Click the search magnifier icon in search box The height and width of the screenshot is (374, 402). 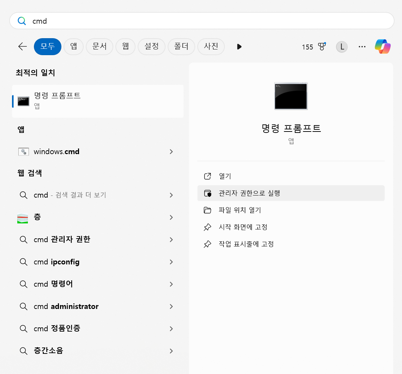coord(22,21)
